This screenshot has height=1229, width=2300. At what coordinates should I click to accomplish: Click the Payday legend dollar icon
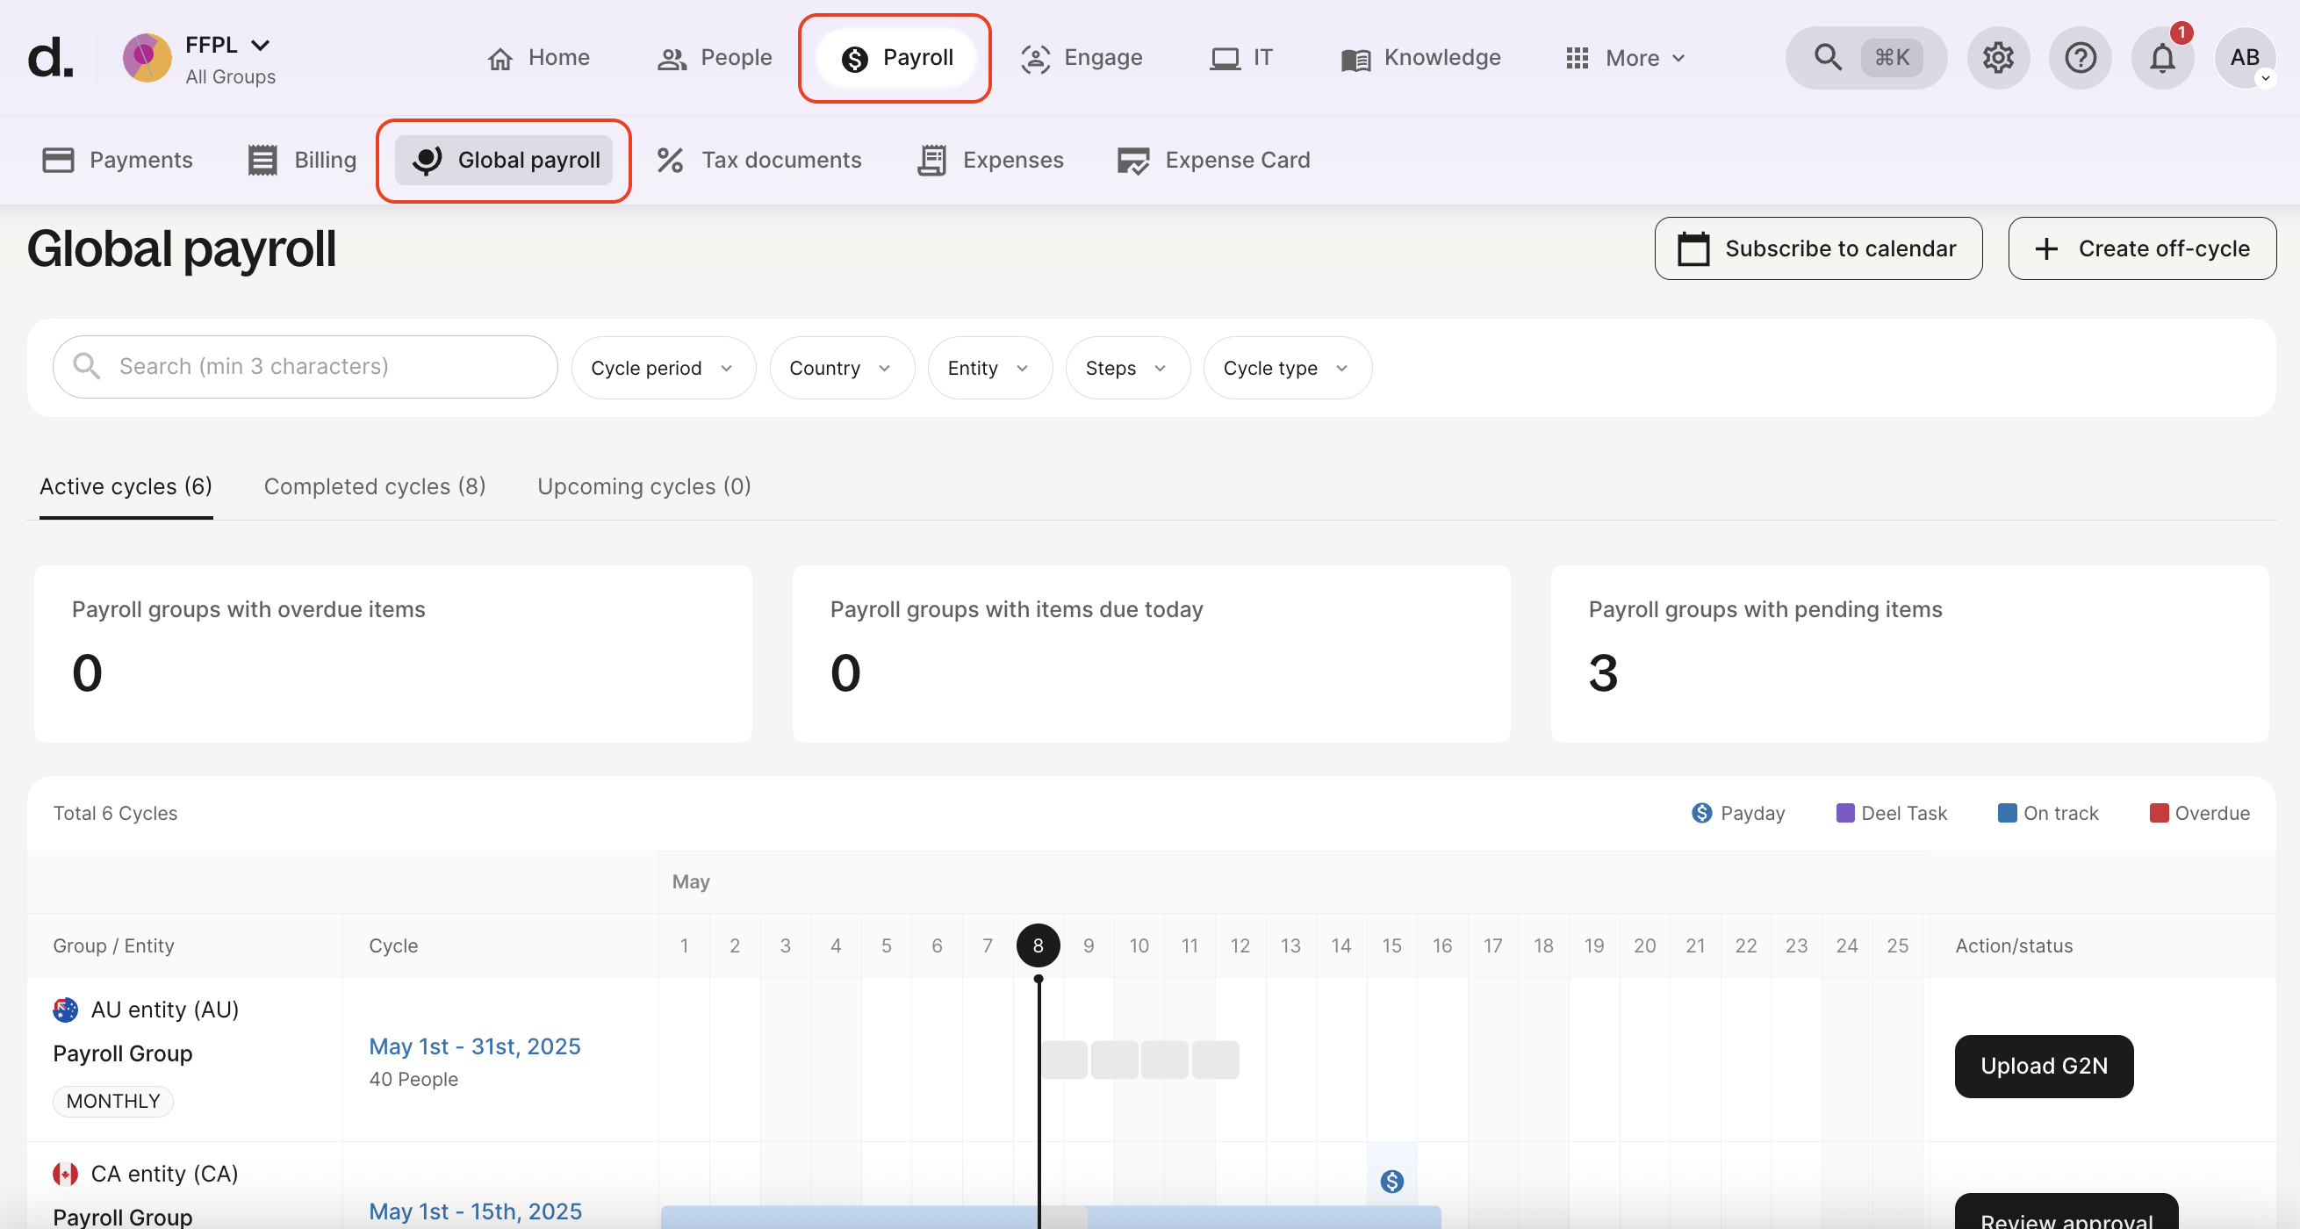(x=1702, y=813)
